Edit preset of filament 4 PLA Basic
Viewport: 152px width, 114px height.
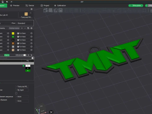[x=31, y=37]
